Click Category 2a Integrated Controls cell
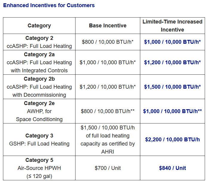The height and width of the screenshot is (183, 208). [x=39, y=62]
